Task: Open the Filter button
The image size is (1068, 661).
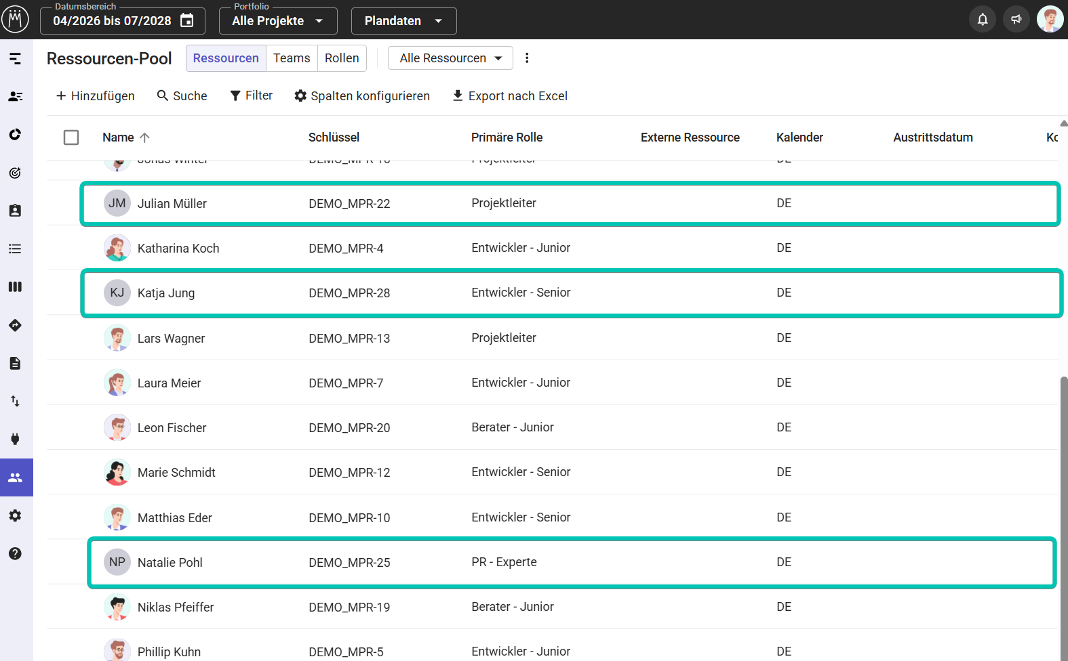Action: 251,96
